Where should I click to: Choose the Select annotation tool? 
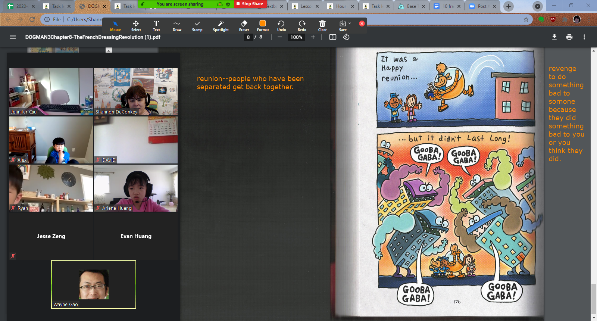pyautogui.click(x=136, y=26)
